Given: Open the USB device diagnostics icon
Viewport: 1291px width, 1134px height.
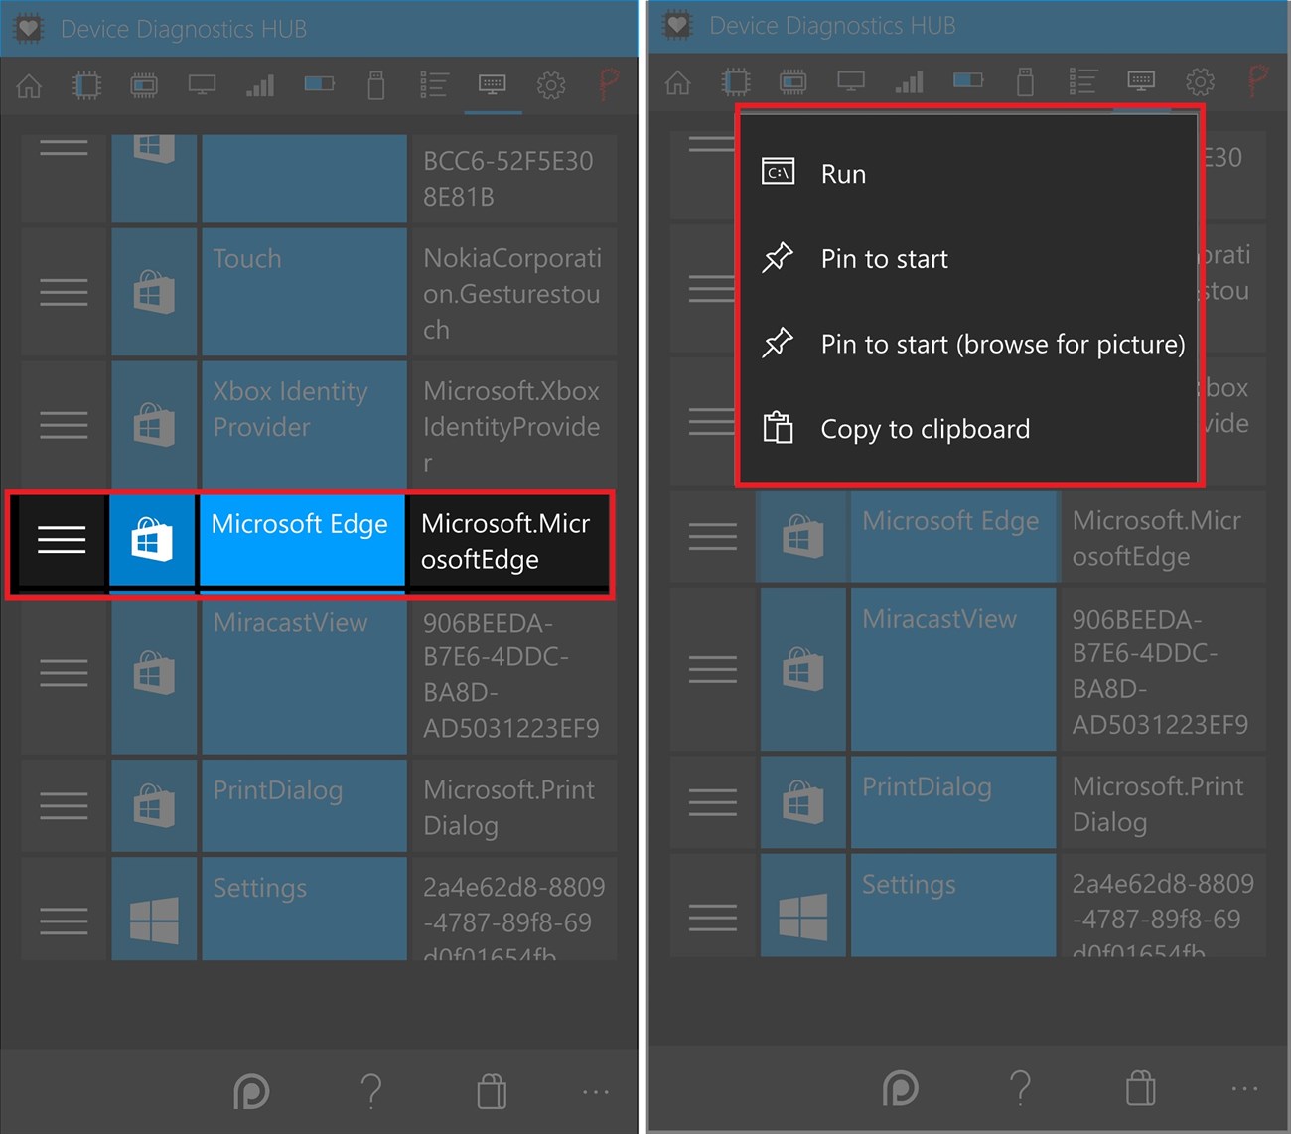Looking at the screenshot, I should pyautogui.click(x=376, y=86).
